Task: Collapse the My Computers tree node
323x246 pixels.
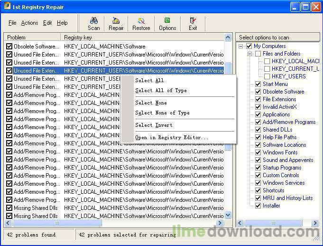Action: click(x=240, y=46)
